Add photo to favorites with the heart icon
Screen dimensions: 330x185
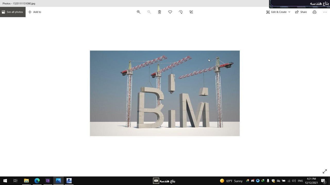pos(170,12)
